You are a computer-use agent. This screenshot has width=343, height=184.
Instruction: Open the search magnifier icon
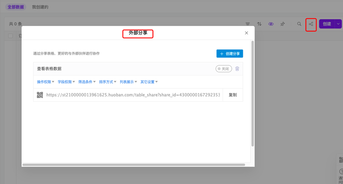coord(299,24)
